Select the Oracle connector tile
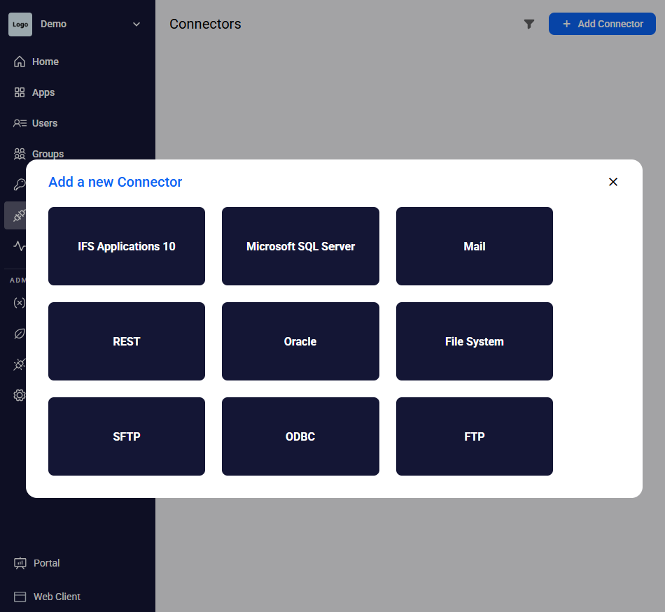Screen dimensions: 665x612 coord(300,341)
